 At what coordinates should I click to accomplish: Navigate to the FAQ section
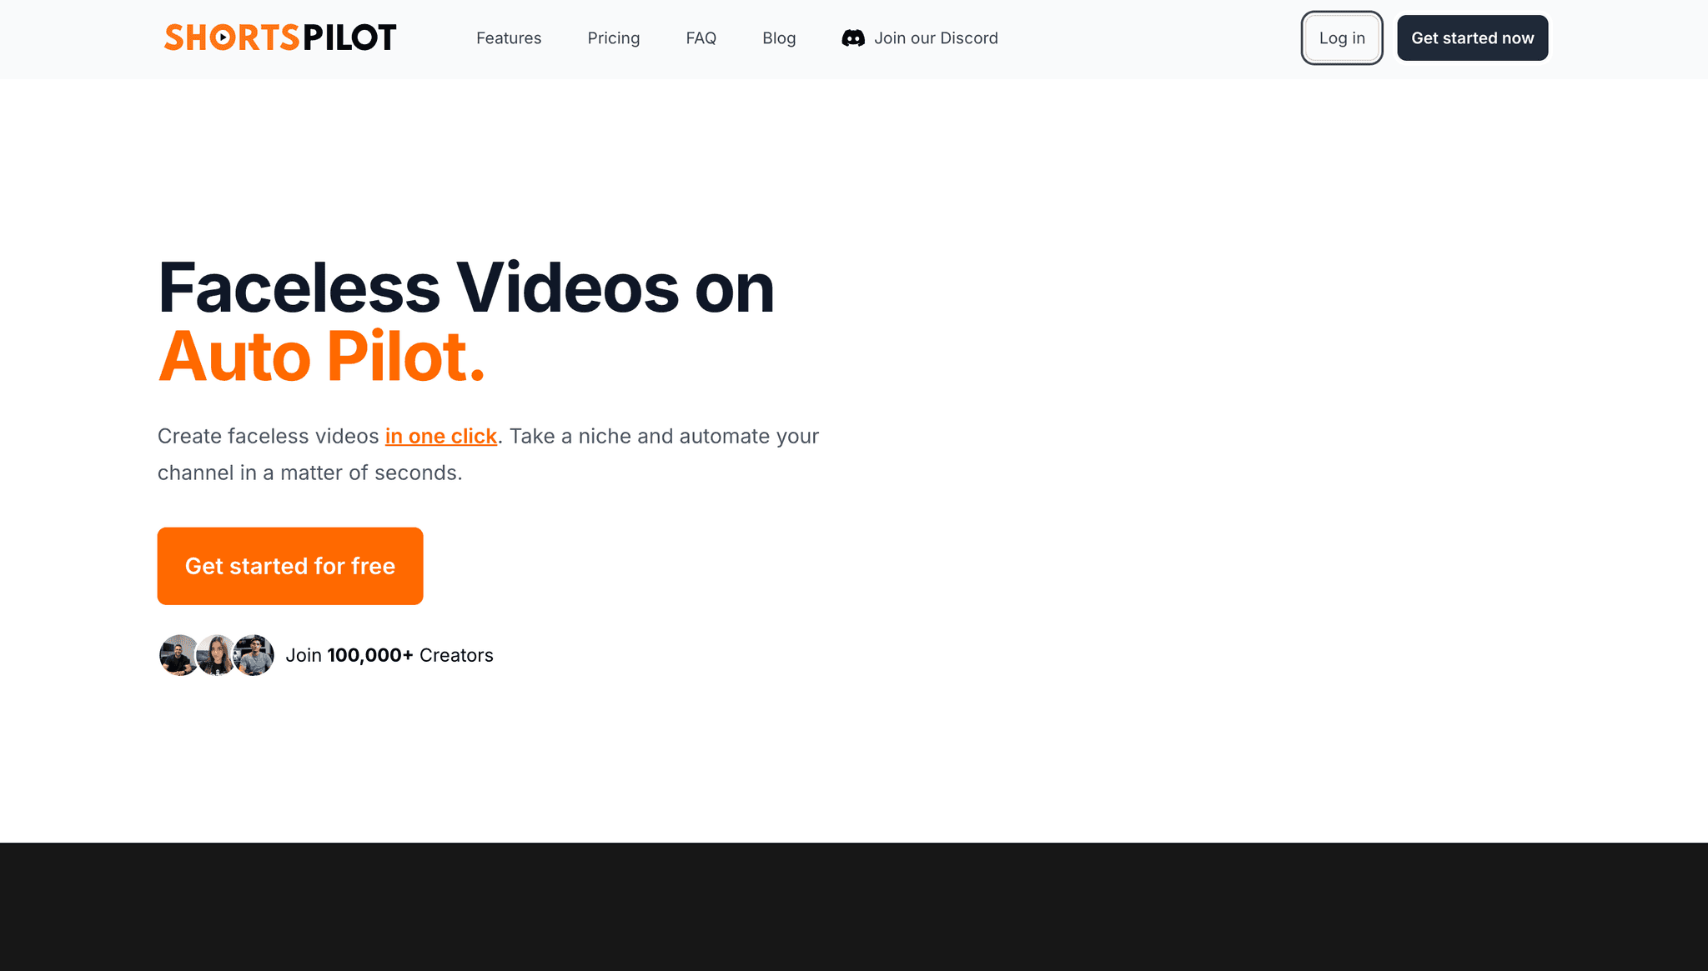tap(701, 38)
